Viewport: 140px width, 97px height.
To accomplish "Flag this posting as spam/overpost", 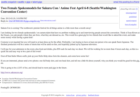I will click(131, 21).
